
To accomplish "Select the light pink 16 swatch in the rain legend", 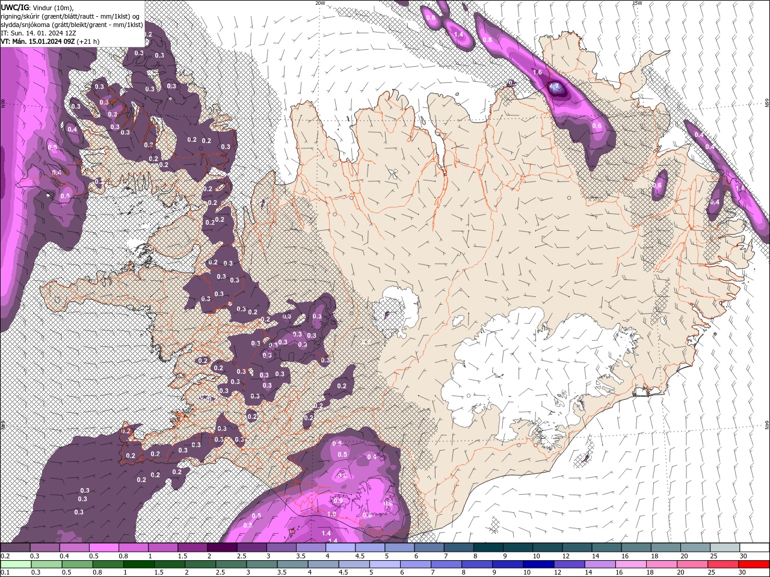I will [630, 564].
